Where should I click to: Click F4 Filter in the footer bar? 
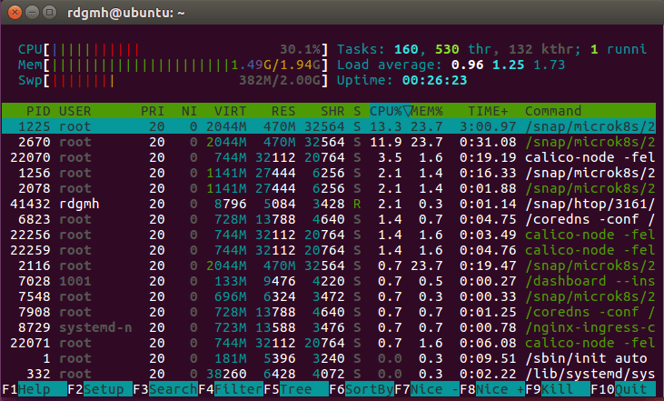point(231,389)
